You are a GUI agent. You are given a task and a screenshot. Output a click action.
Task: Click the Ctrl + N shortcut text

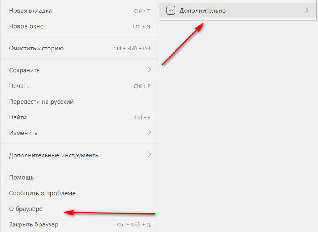pyautogui.click(x=142, y=27)
